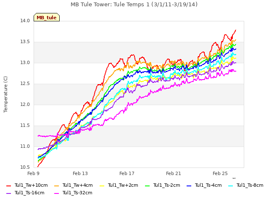Click the 10.5 y-axis tick label
This screenshot has height=201, width=269.
(25, 167)
